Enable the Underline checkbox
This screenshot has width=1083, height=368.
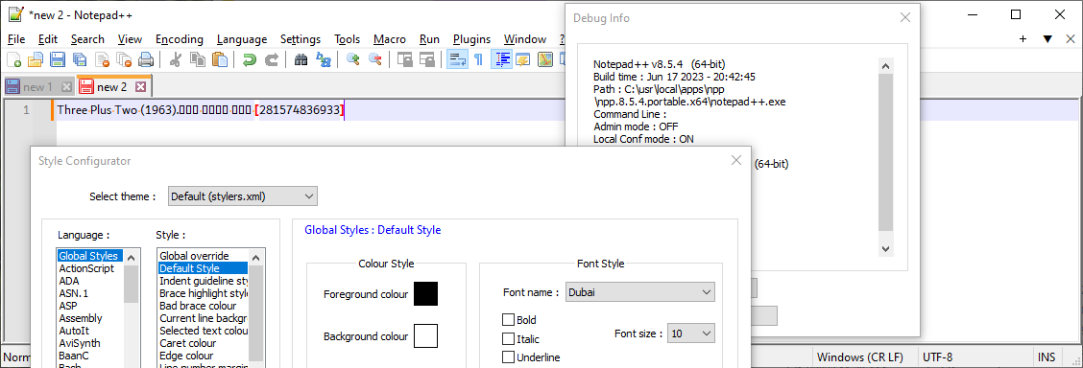point(508,356)
